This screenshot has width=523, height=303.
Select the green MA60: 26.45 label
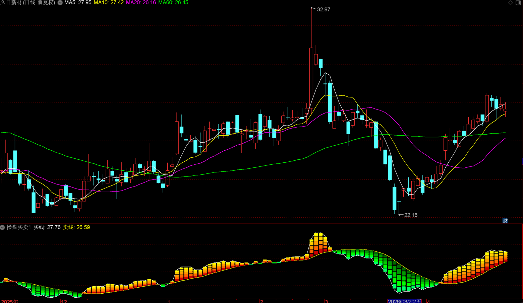tap(173, 3)
